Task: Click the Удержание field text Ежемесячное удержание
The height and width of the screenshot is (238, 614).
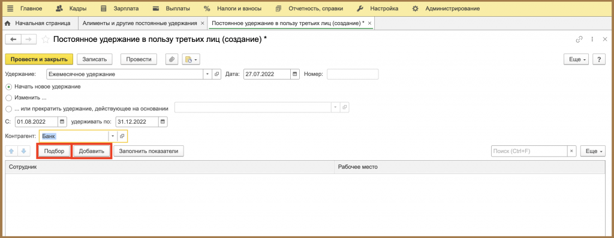Action: pos(125,74)
